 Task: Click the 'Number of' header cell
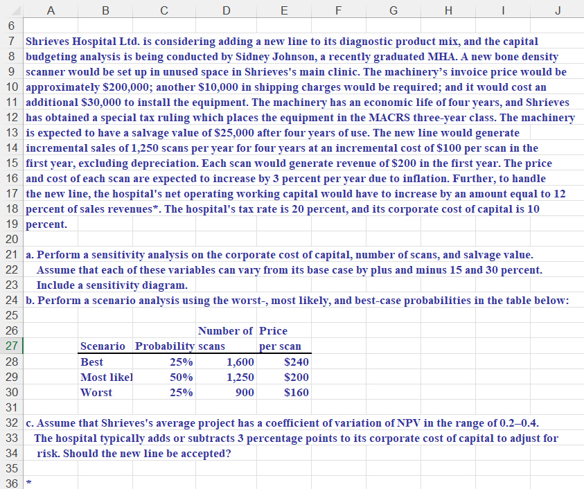[226, 331]
